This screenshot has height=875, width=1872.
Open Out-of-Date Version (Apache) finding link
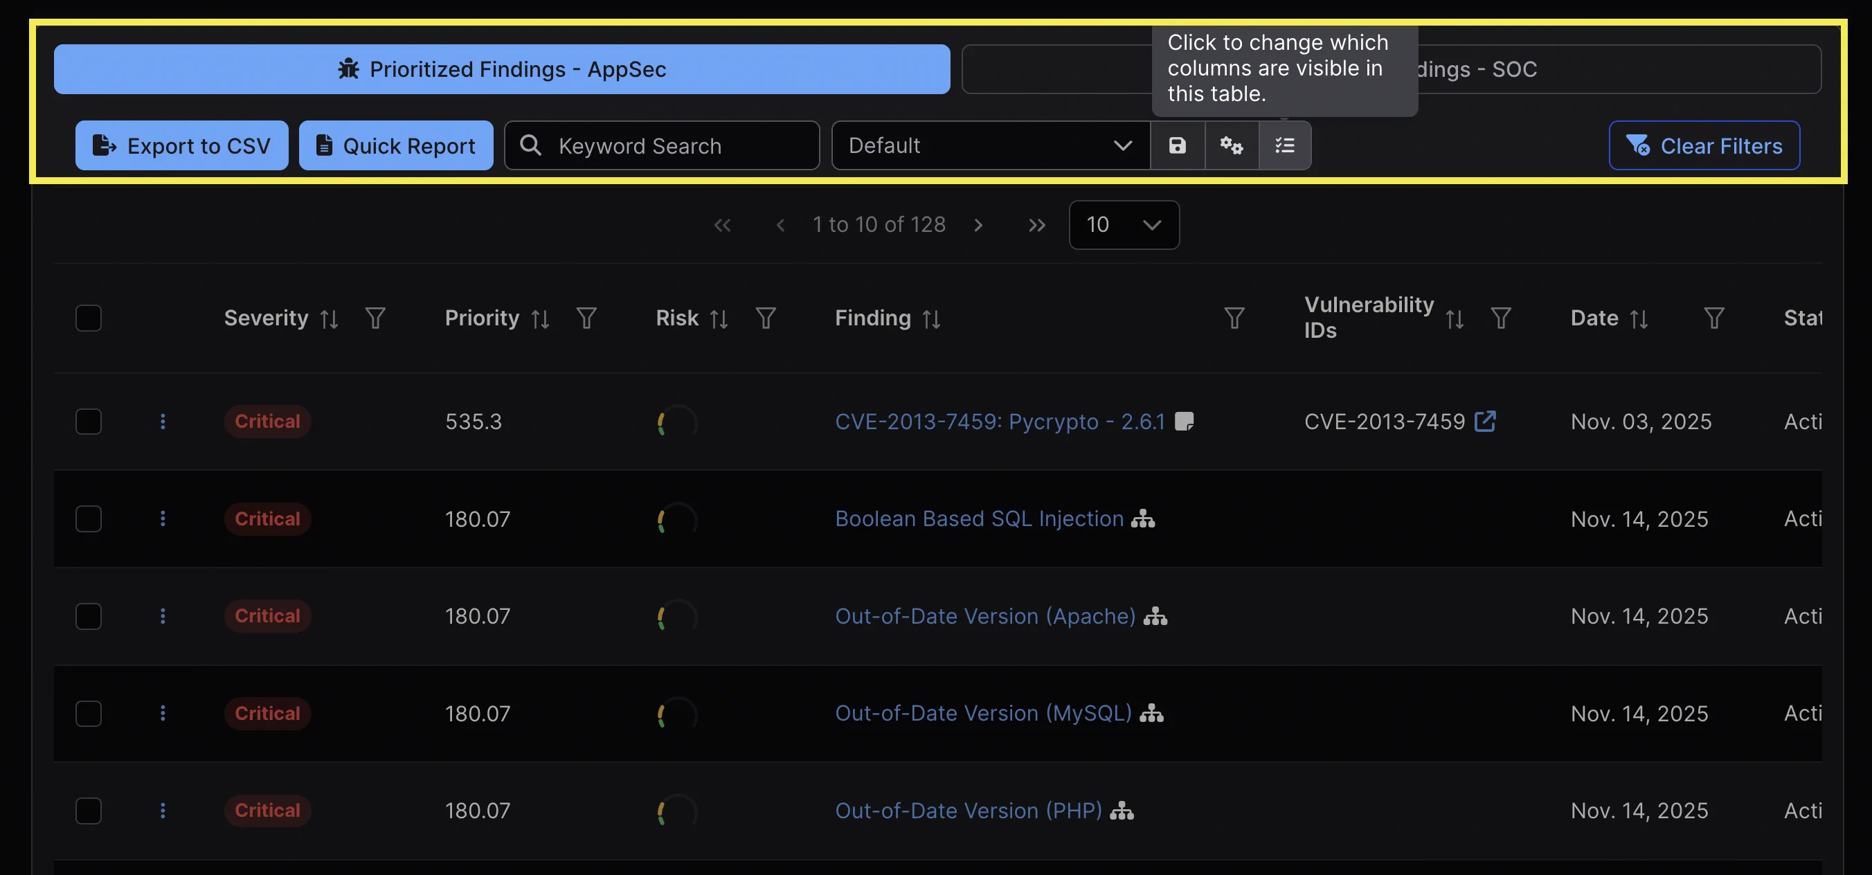click(984, 616)
